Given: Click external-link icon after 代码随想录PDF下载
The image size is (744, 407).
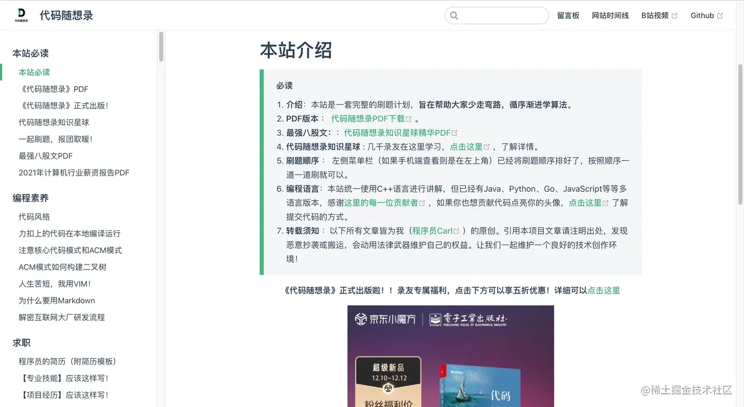Looking at the screenshot, I should click(x=409, y=119).
